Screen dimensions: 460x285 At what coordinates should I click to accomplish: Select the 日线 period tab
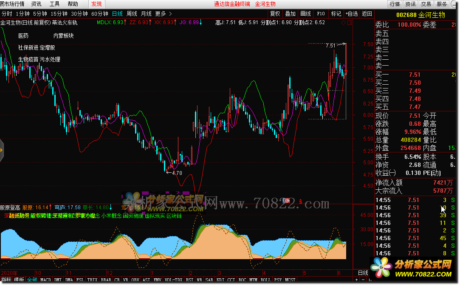coord(117,14)
